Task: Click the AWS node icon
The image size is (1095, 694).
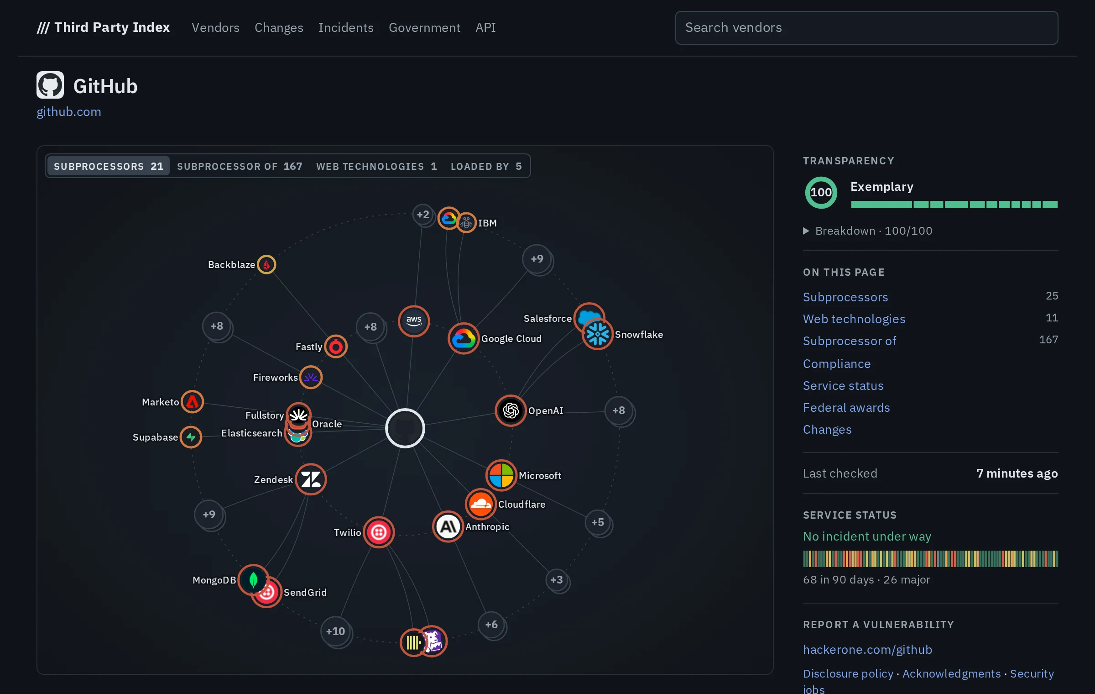Action: 414,321
